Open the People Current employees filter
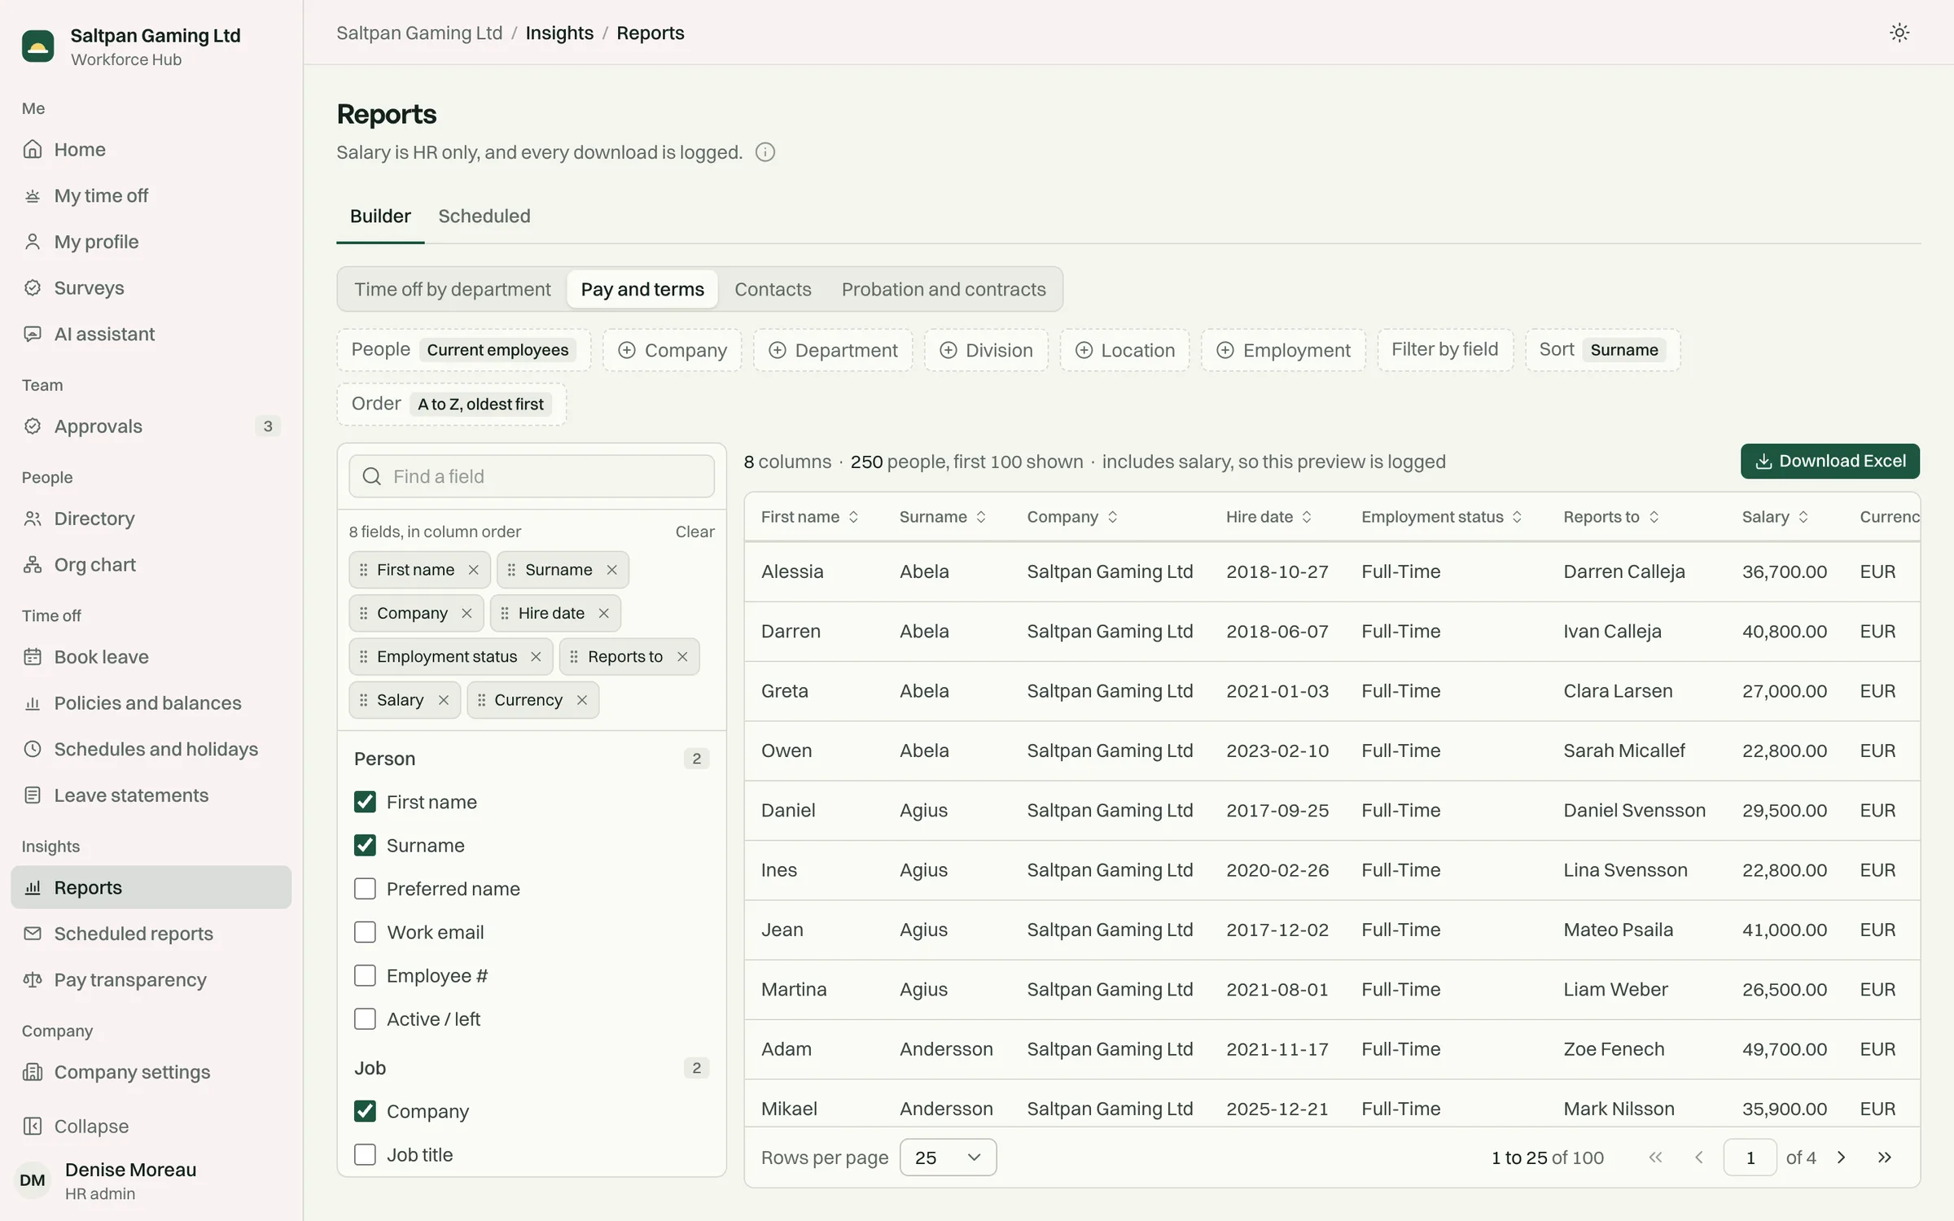The height and width of the screenshot is (1221, 1954). [x=463, y=350]
